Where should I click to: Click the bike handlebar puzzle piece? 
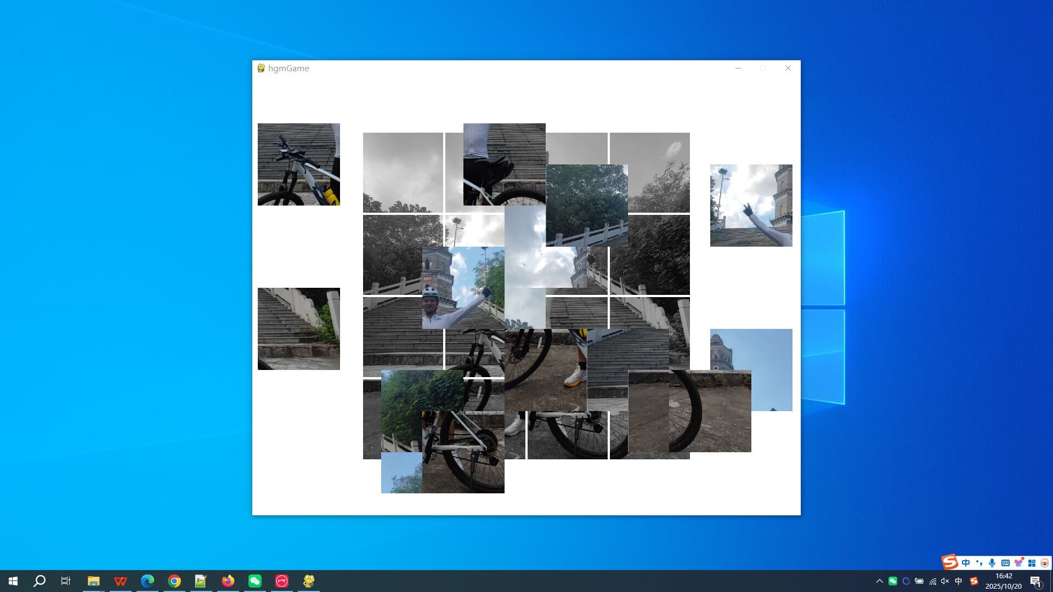[x=298, y=164]
